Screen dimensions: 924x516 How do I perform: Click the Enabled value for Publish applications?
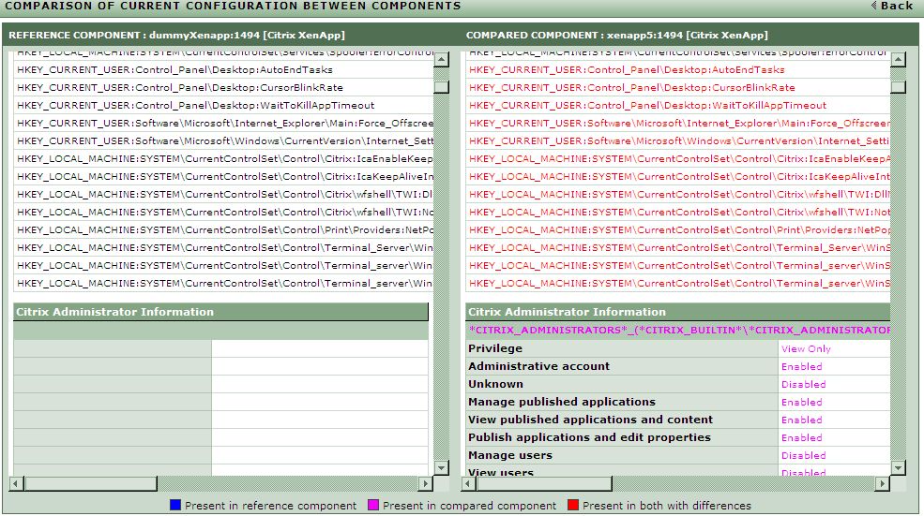pyautogui.click(x=801, y=437)
